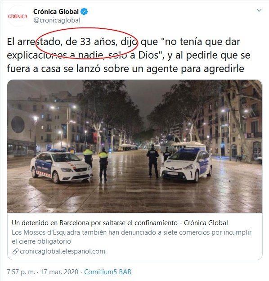
Task: Click the right white Toyota police car
Action: tap(186, 165)
